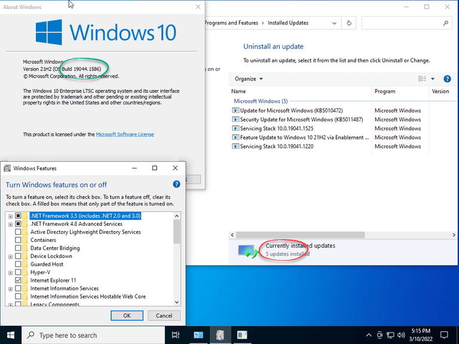Open the view options dropdown arrow
The image size is (459, 344).
(x=433, y=79)
